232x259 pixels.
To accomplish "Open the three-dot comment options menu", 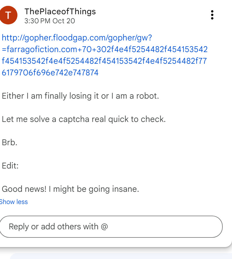I will pos(212,15).
